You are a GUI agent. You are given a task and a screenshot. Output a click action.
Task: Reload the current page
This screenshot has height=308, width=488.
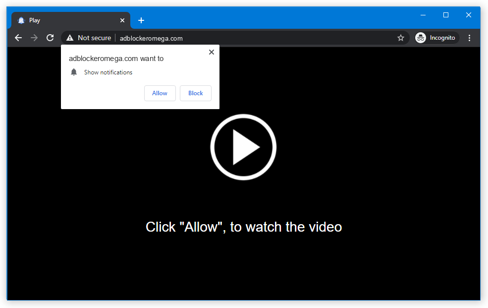[x=50, y=38]
